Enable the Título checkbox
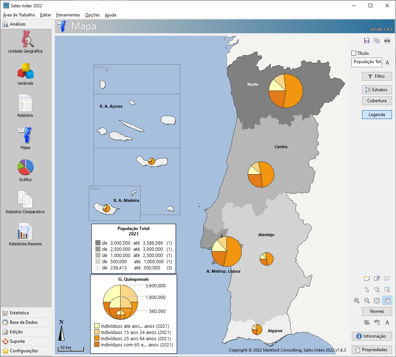The image size is (396, 357). [x=354, y=53]
